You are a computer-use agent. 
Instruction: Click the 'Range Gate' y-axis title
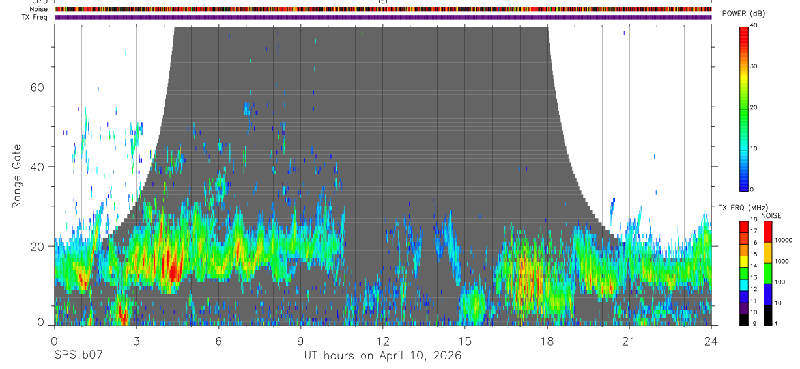[16, 176]
